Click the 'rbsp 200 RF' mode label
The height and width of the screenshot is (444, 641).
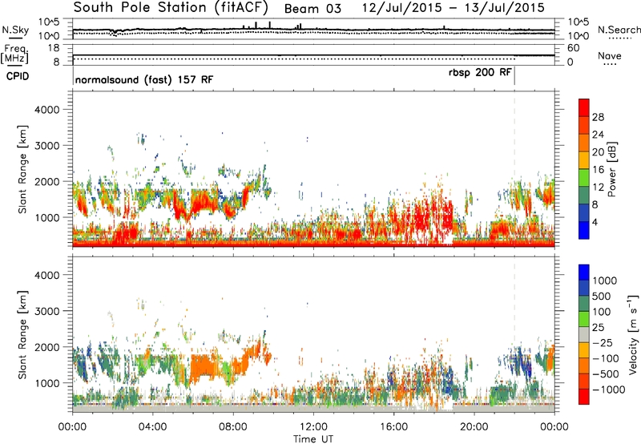coord(480,72)
